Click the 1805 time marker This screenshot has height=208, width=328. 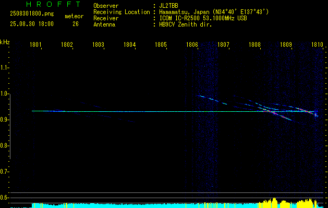(x=161, y=44)
